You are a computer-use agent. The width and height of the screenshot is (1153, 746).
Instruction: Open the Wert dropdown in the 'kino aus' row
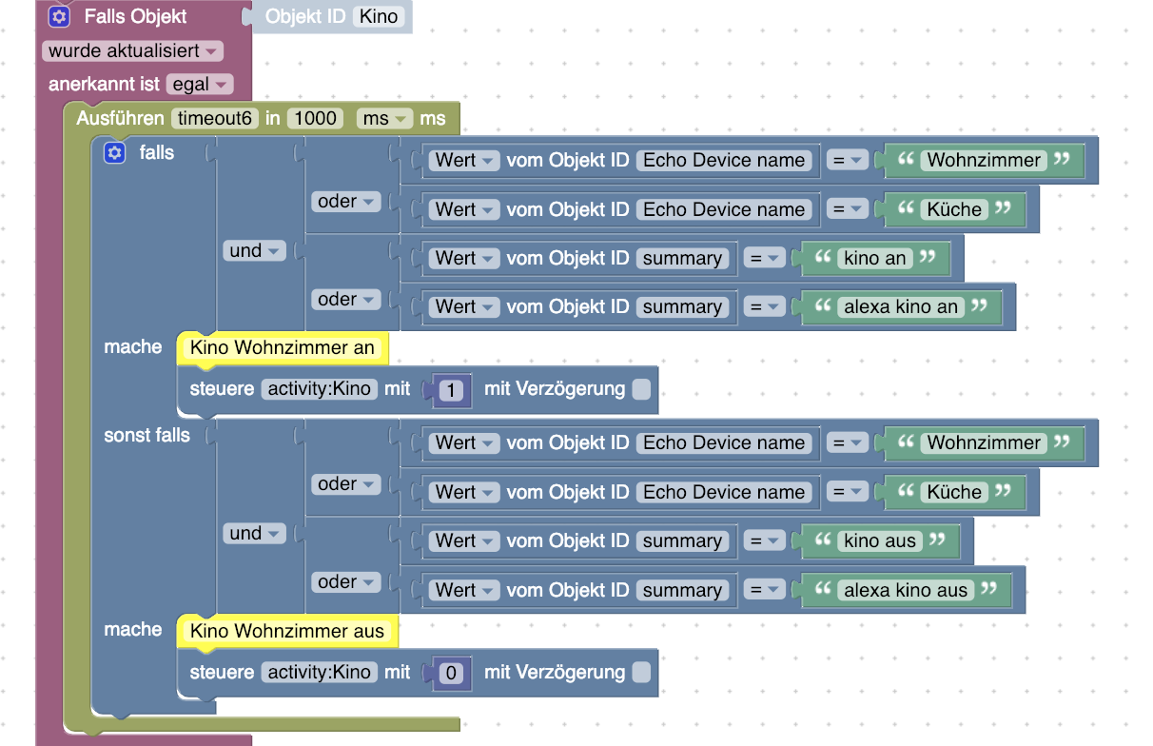[464, 541]
